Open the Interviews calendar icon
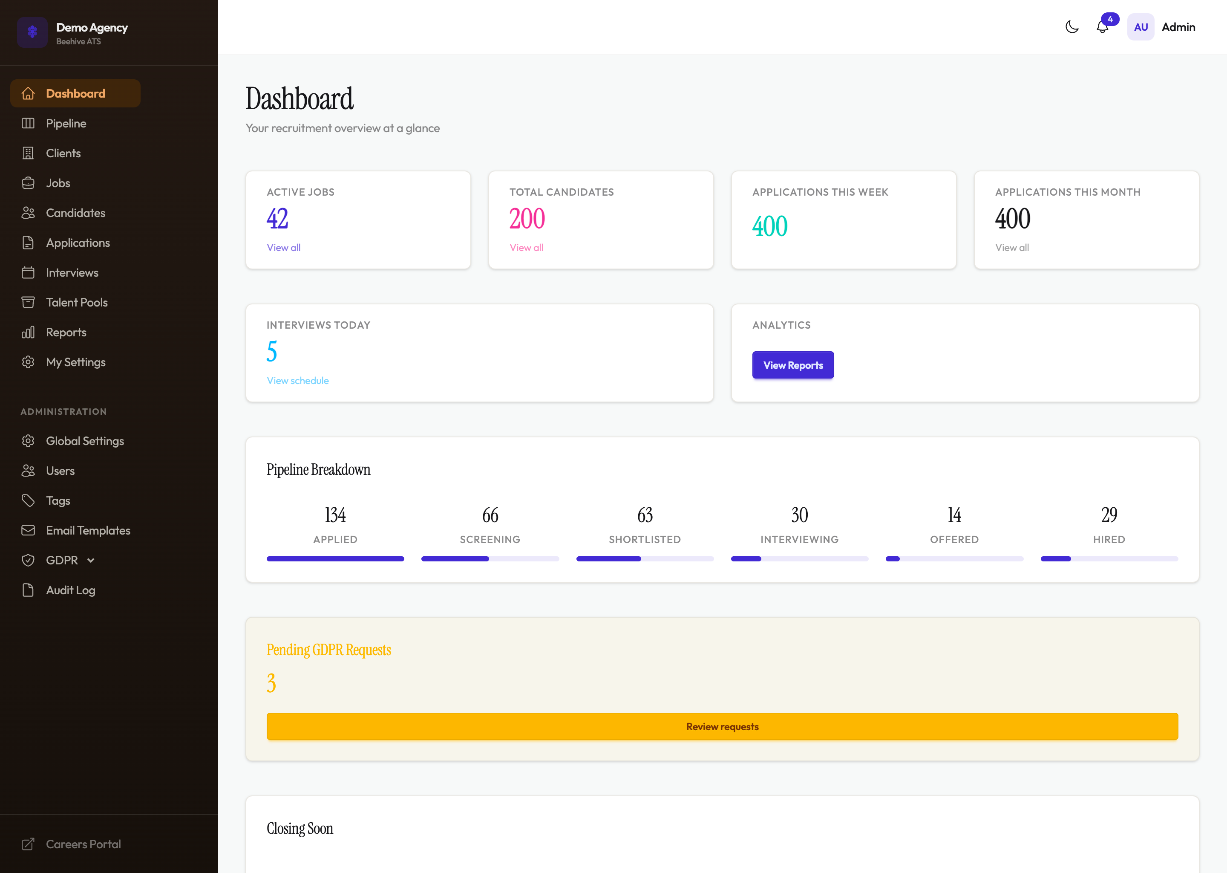The height and width of the screenshot is (873, 1227). (29, 272)
